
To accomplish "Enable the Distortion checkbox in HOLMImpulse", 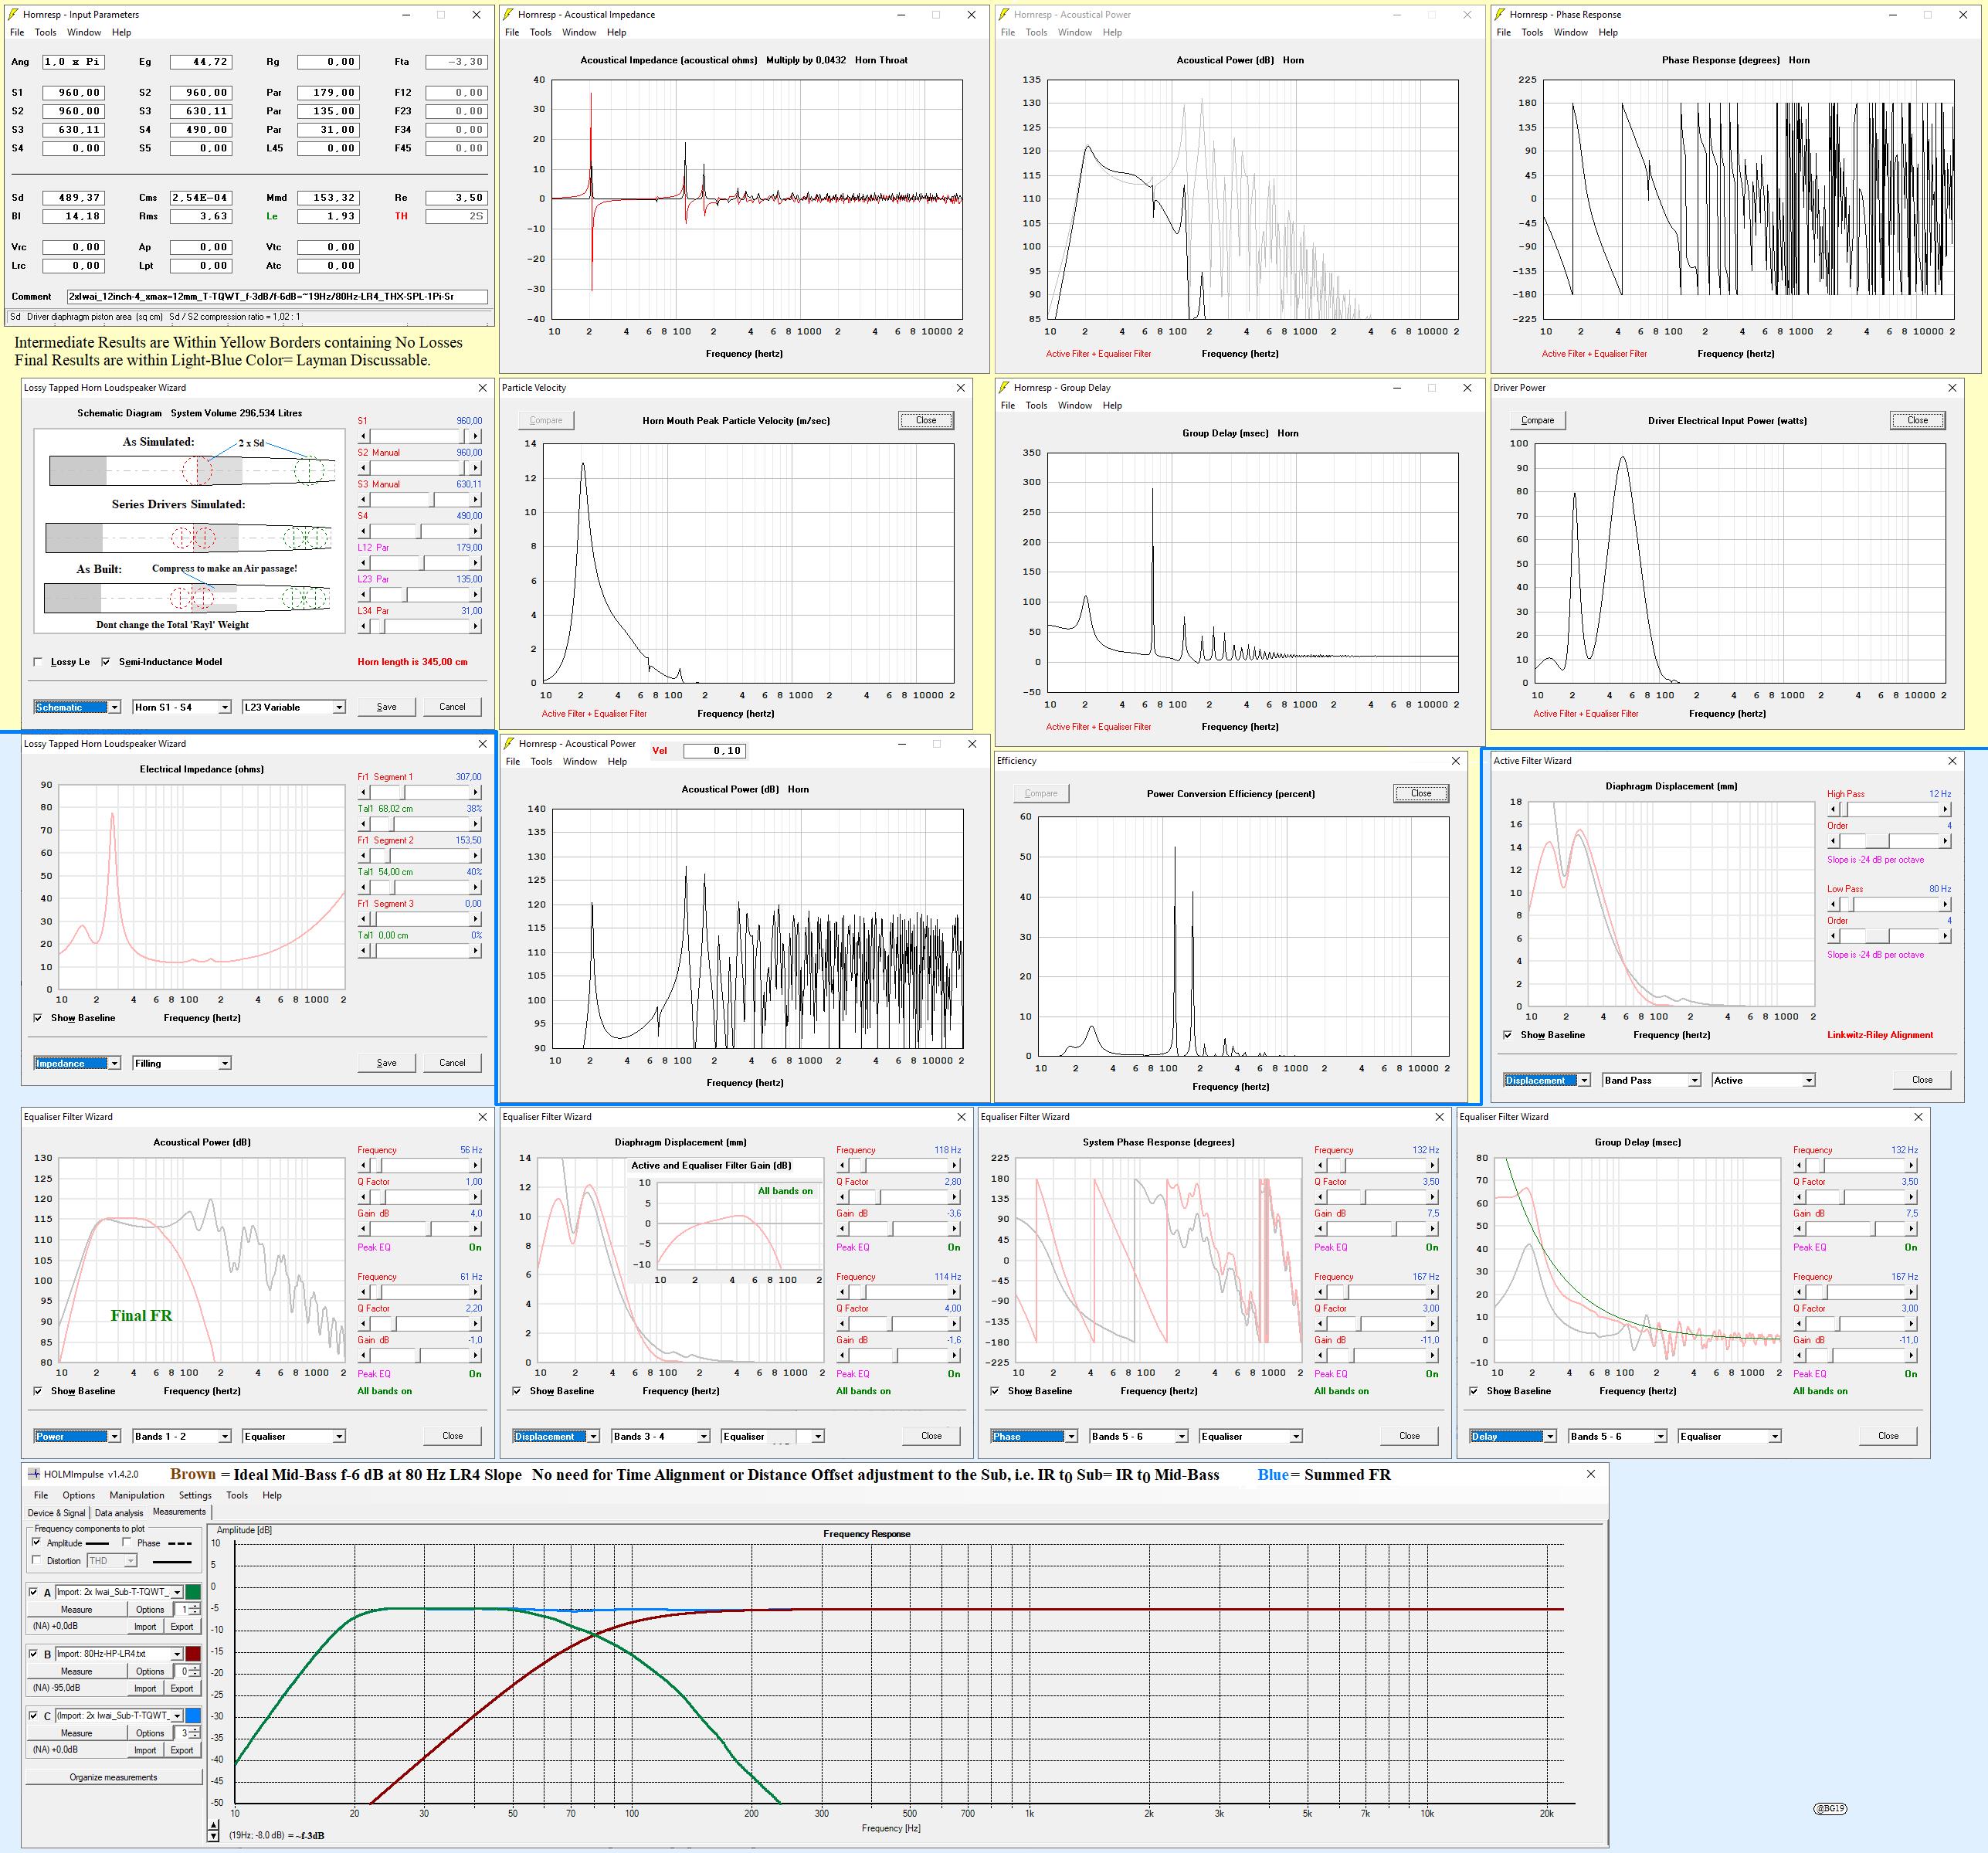I will pos(38,1560).
